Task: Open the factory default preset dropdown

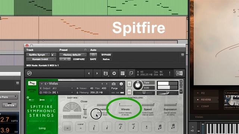Action: click(73, 55)
